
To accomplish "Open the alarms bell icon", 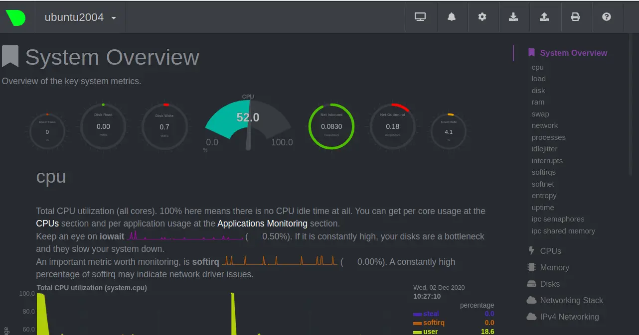I will tap(452, 17).
